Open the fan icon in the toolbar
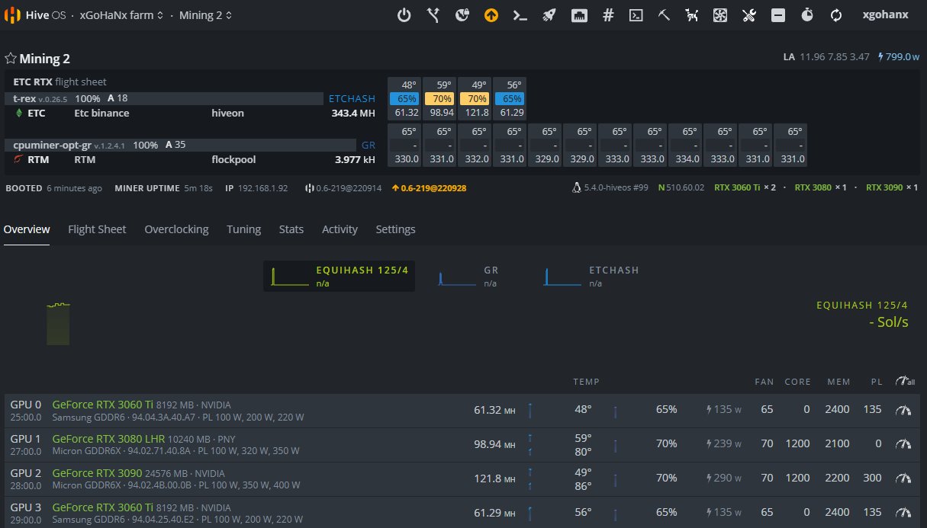Screen dimensions: 927x528 720,15
